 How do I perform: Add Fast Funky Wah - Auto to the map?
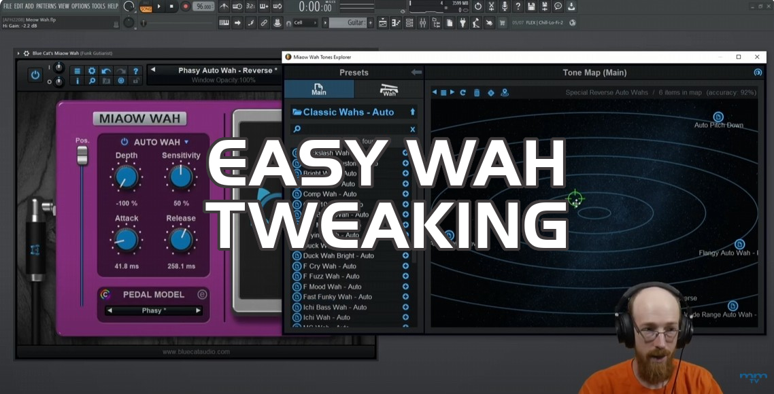click(x=406, y=297)
